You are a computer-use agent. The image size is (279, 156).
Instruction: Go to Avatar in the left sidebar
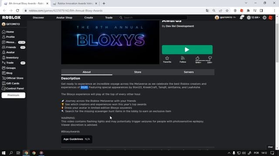pyautogui.click(x=8, y=52)
